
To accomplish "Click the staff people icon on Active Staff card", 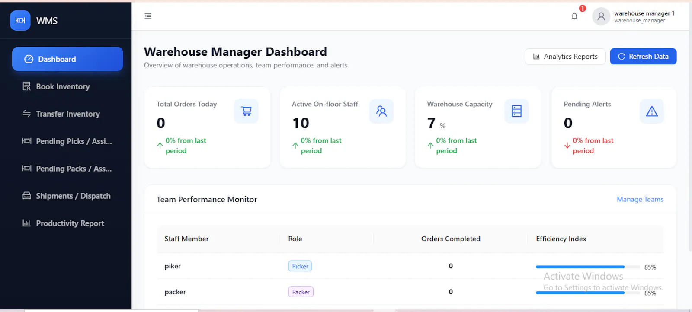I will 381,111.
